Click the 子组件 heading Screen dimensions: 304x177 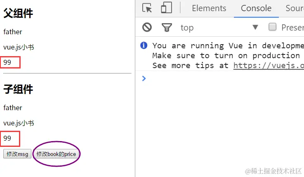(18, 89)
